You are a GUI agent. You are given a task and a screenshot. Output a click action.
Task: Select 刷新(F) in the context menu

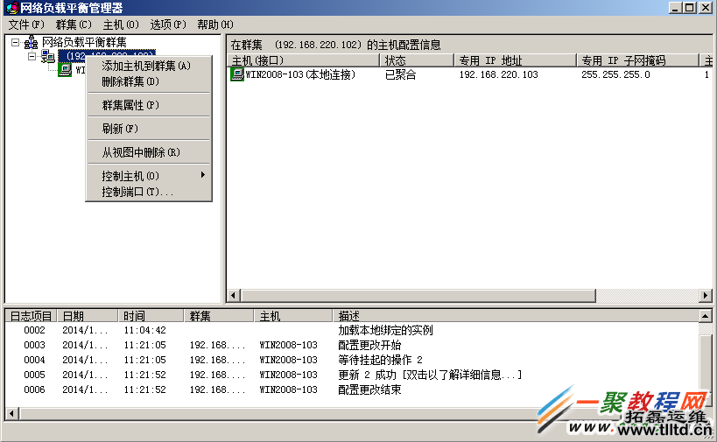(x=149, y=129)
